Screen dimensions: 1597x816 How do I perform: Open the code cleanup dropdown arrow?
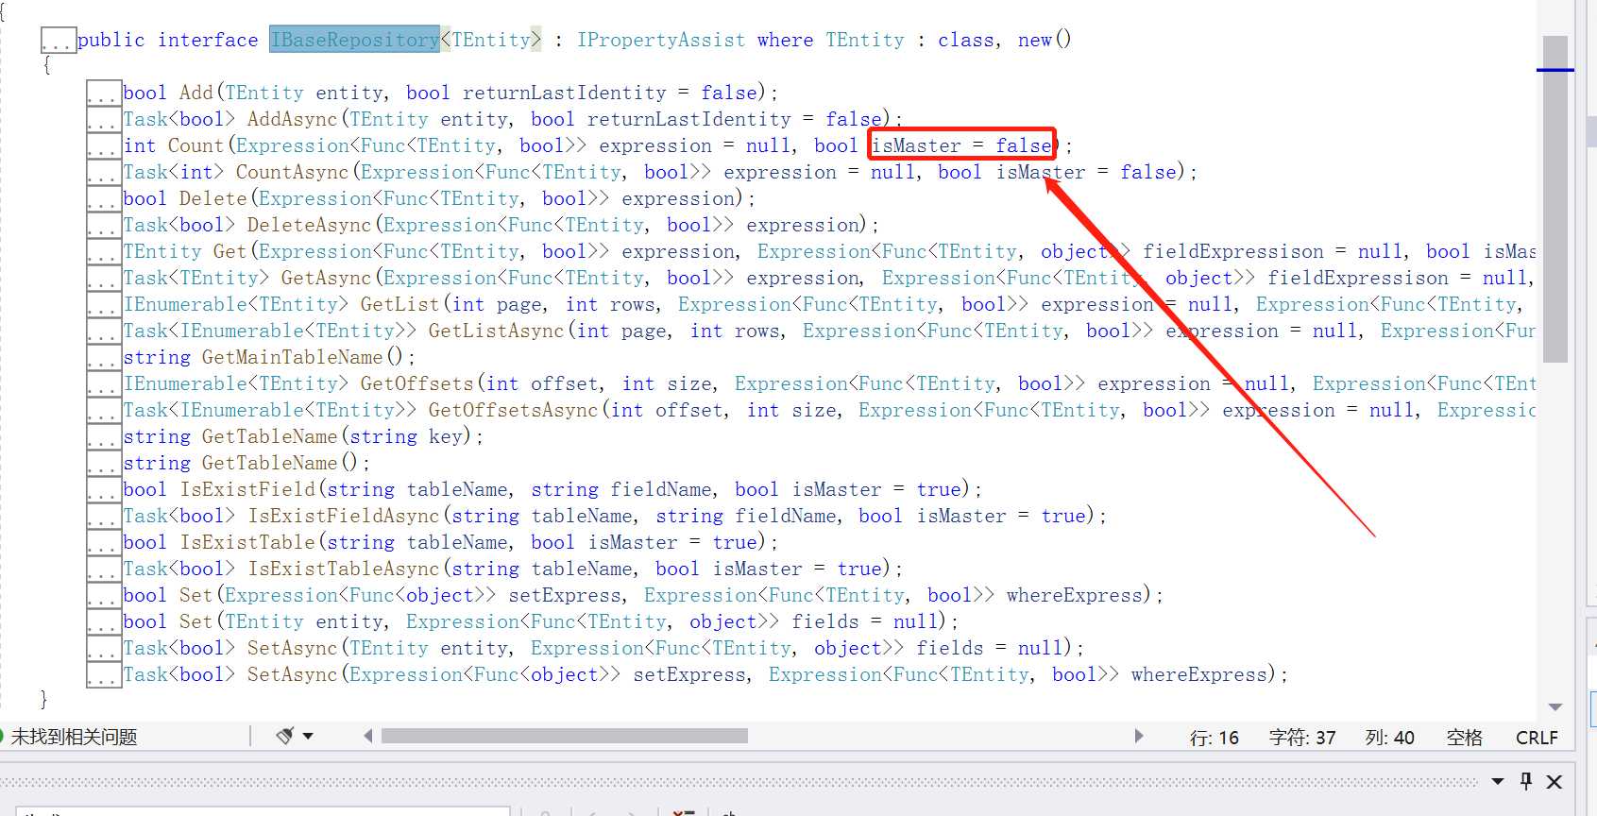click(x=308, y=736)
